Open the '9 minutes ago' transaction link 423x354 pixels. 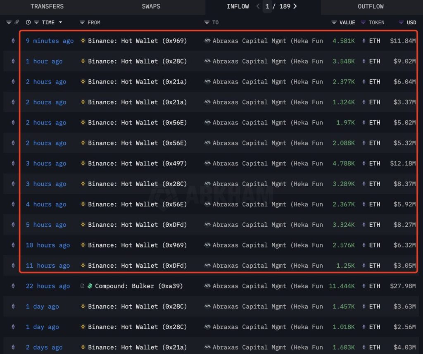tap(50, 41)
